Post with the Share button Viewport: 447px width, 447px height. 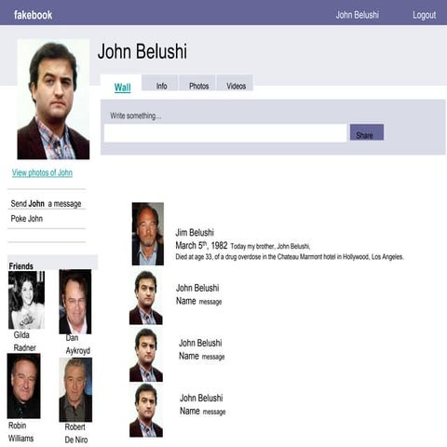coord(367,132)
